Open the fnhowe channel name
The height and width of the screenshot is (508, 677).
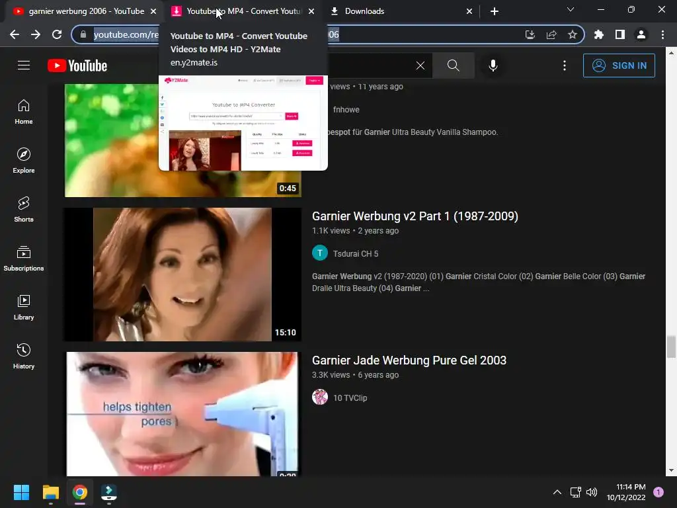[x=346, y=109]
